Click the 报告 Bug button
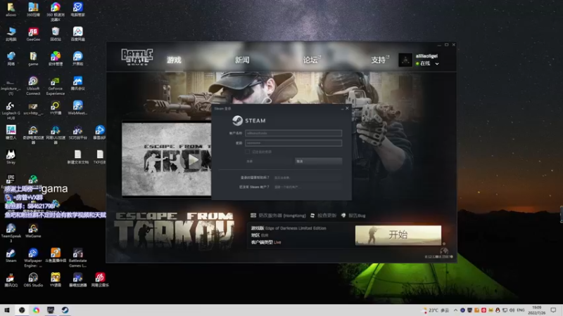Viewport: 563px width, 316px height. [353, 216]
